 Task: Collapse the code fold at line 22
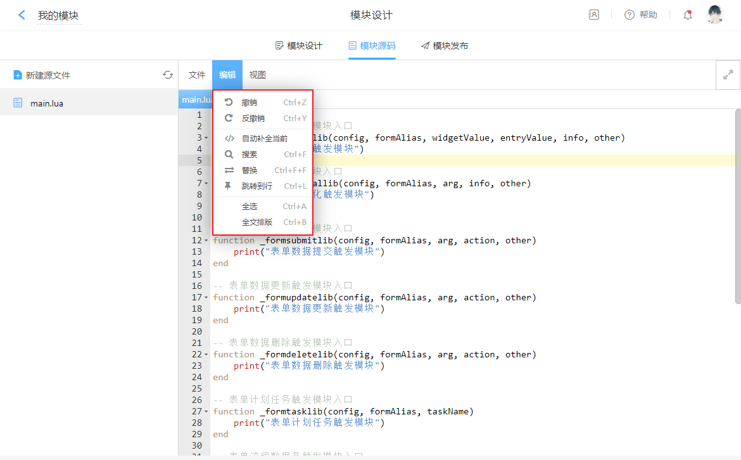click(x=206, y=355)
